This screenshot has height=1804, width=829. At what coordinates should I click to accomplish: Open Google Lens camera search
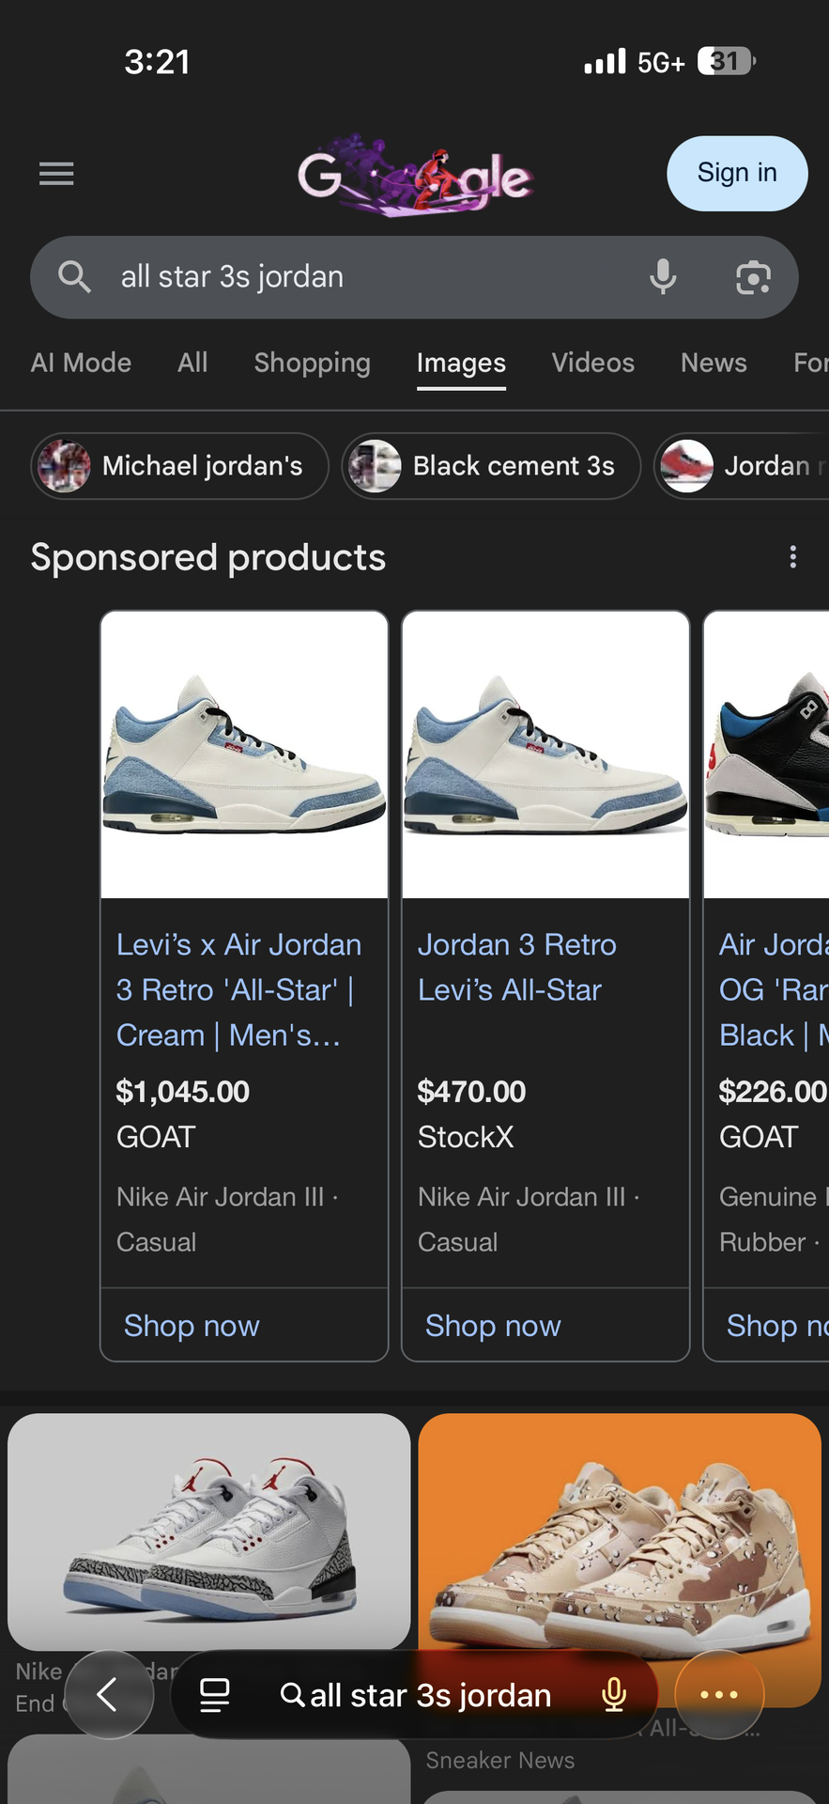[x=753, y=277]
